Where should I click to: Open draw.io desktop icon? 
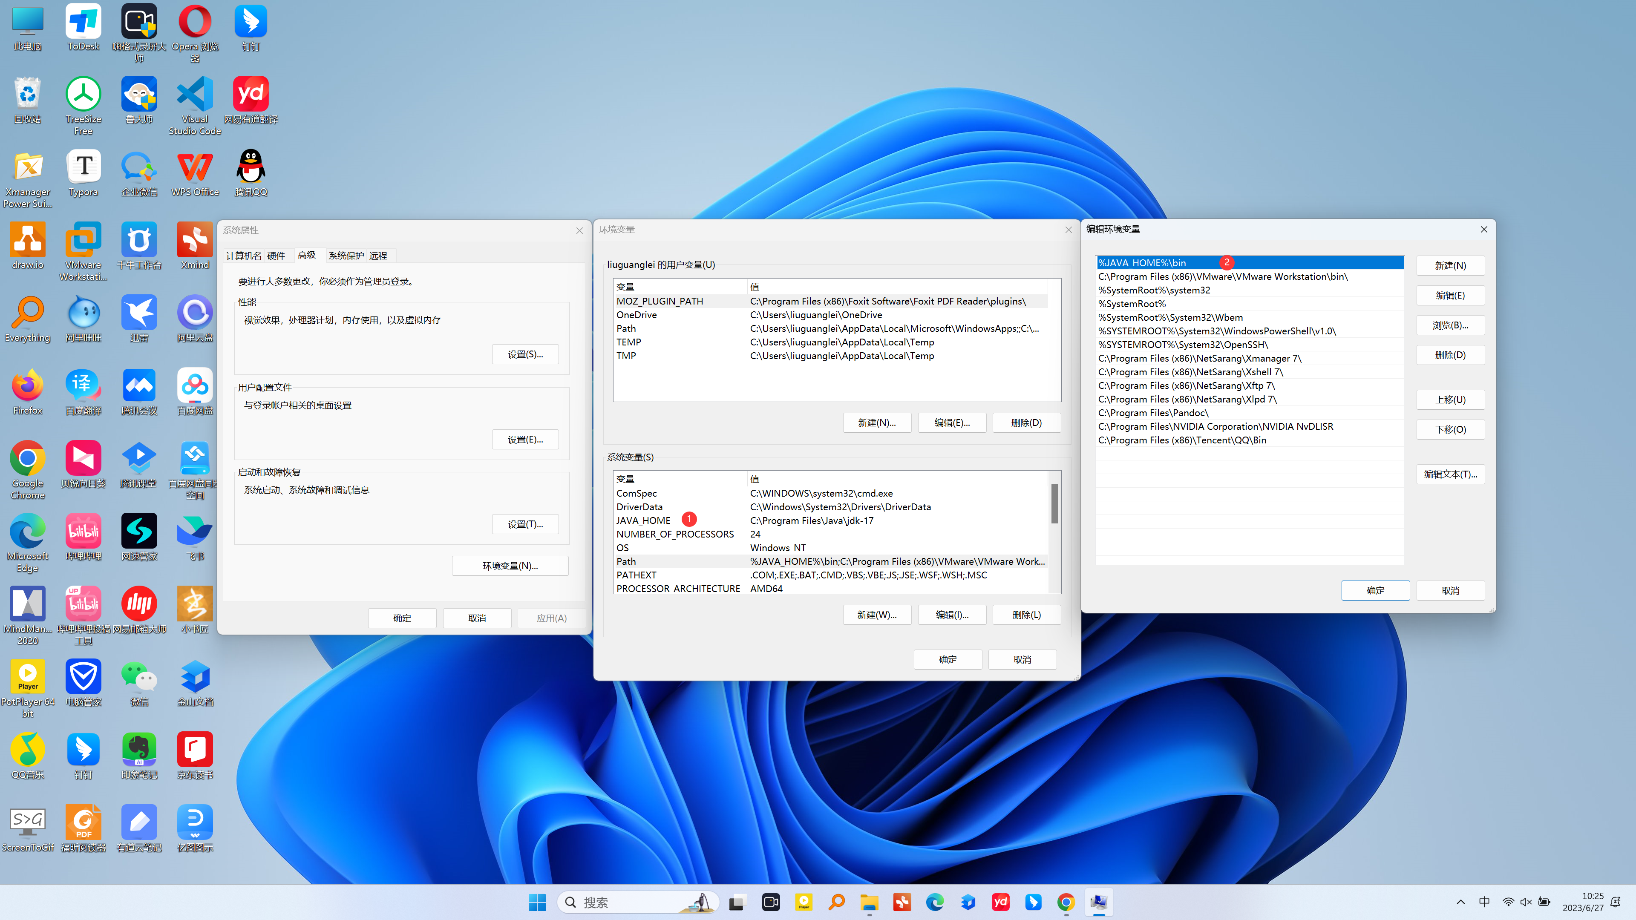click(27, 246)
